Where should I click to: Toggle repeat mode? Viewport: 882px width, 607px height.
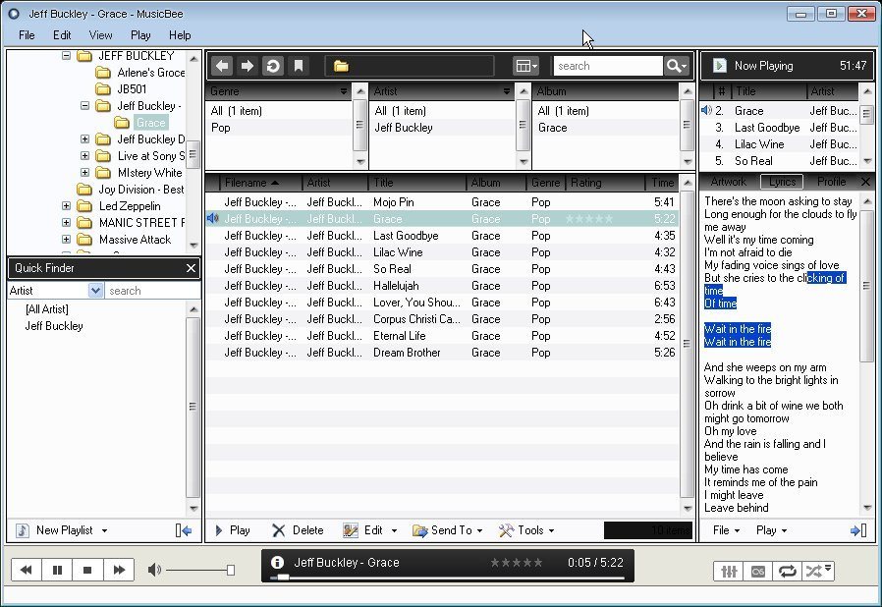pyautogui.click(x=787, y=572)
